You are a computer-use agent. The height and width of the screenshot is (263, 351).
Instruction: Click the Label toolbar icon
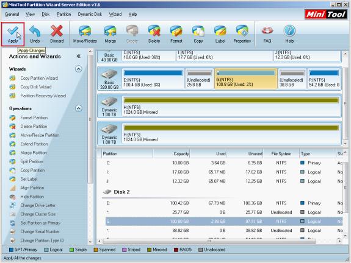220,31
